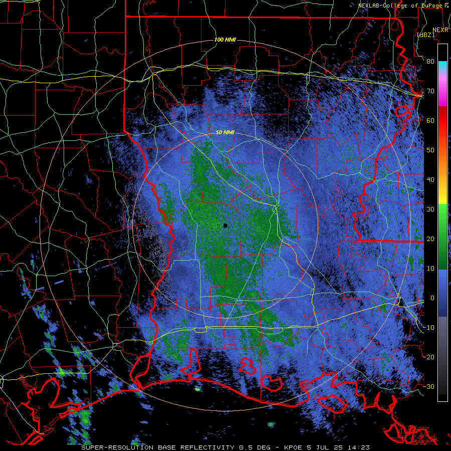Screen dimensions: 451x451
Task: Click the bottom caption 'SUPER-RESOLUTION BASE REFLECTIVITY' text
Action: (x=158, y=447)
